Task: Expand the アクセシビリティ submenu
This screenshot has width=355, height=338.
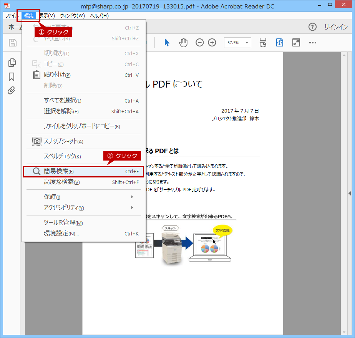Action: (x=83, y=207)
